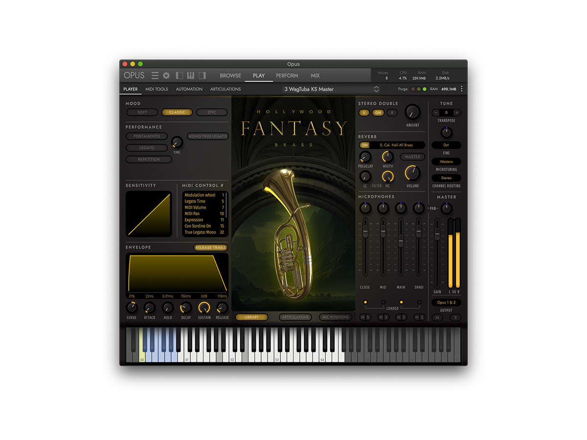Select the CLASSIC mood

[x=177, y=112]
